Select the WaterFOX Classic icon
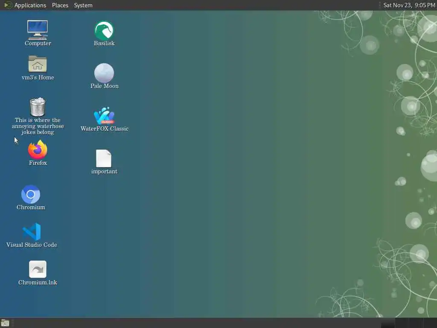 tap(104, 116)
